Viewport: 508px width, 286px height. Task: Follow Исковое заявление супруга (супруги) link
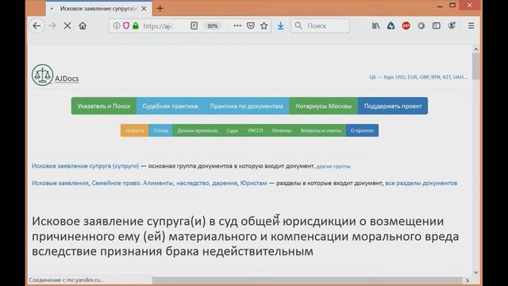tap(85, 166)
